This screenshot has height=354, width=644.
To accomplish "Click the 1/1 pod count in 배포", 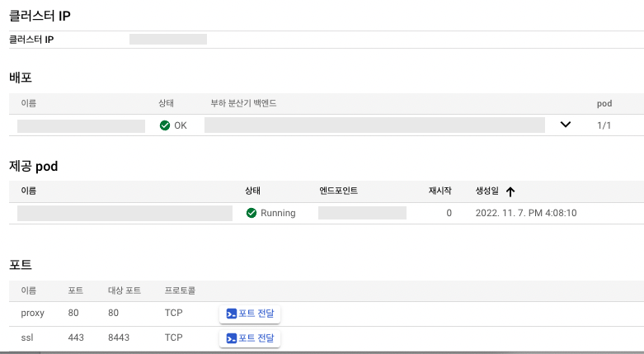I will pos(604,125).
